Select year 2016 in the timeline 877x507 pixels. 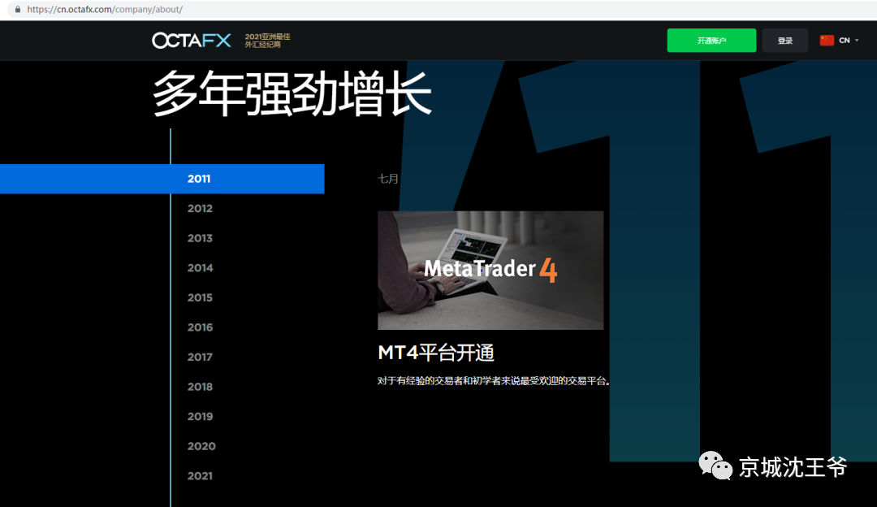click(200, 327)
